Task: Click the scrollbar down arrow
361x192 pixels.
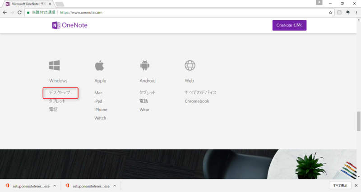Action: point(359,177)
